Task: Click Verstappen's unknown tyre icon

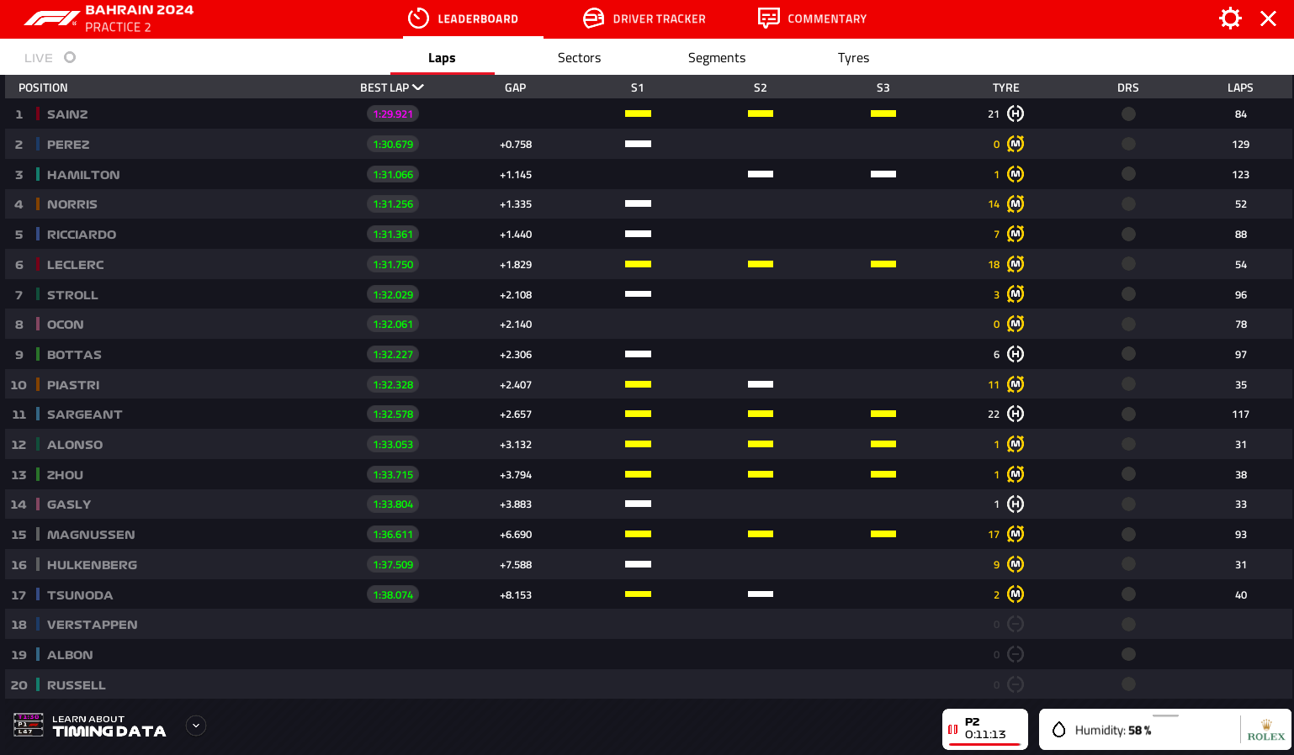Action: (1016, 624)
